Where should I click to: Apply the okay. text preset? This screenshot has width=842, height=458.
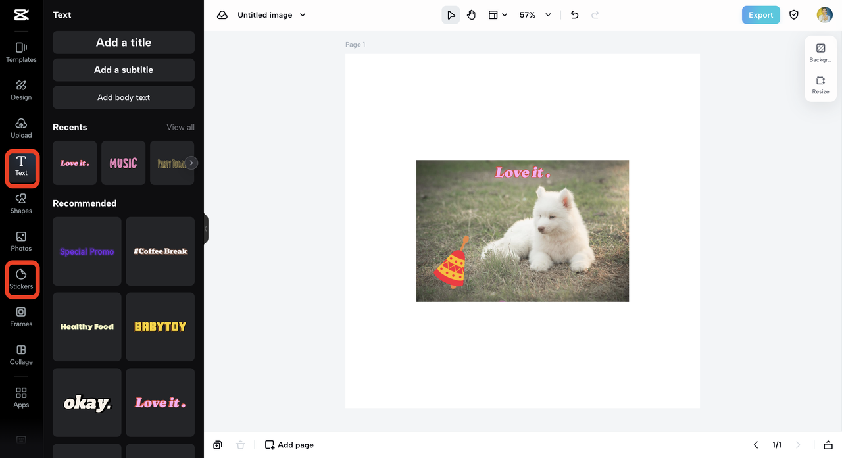tap(87, 403)
